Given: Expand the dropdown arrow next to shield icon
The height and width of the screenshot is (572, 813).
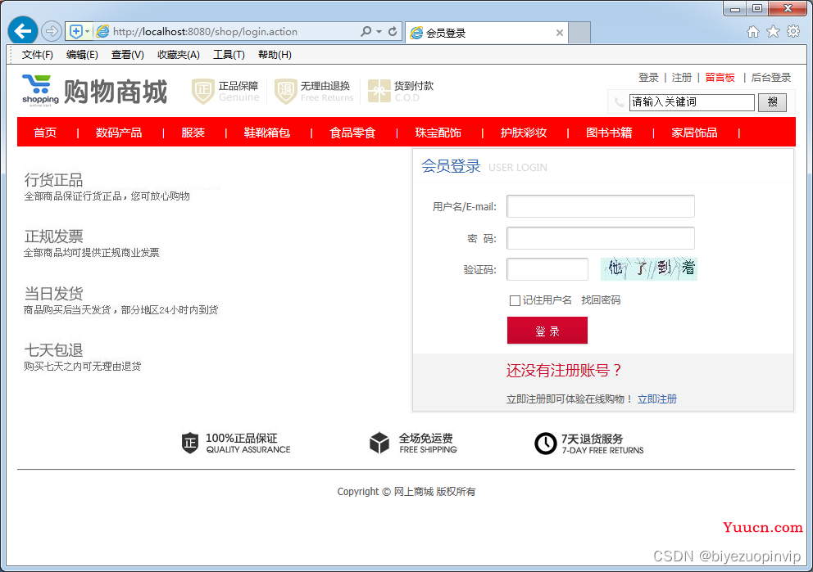Looking at the screenshot, I should 87,32.
